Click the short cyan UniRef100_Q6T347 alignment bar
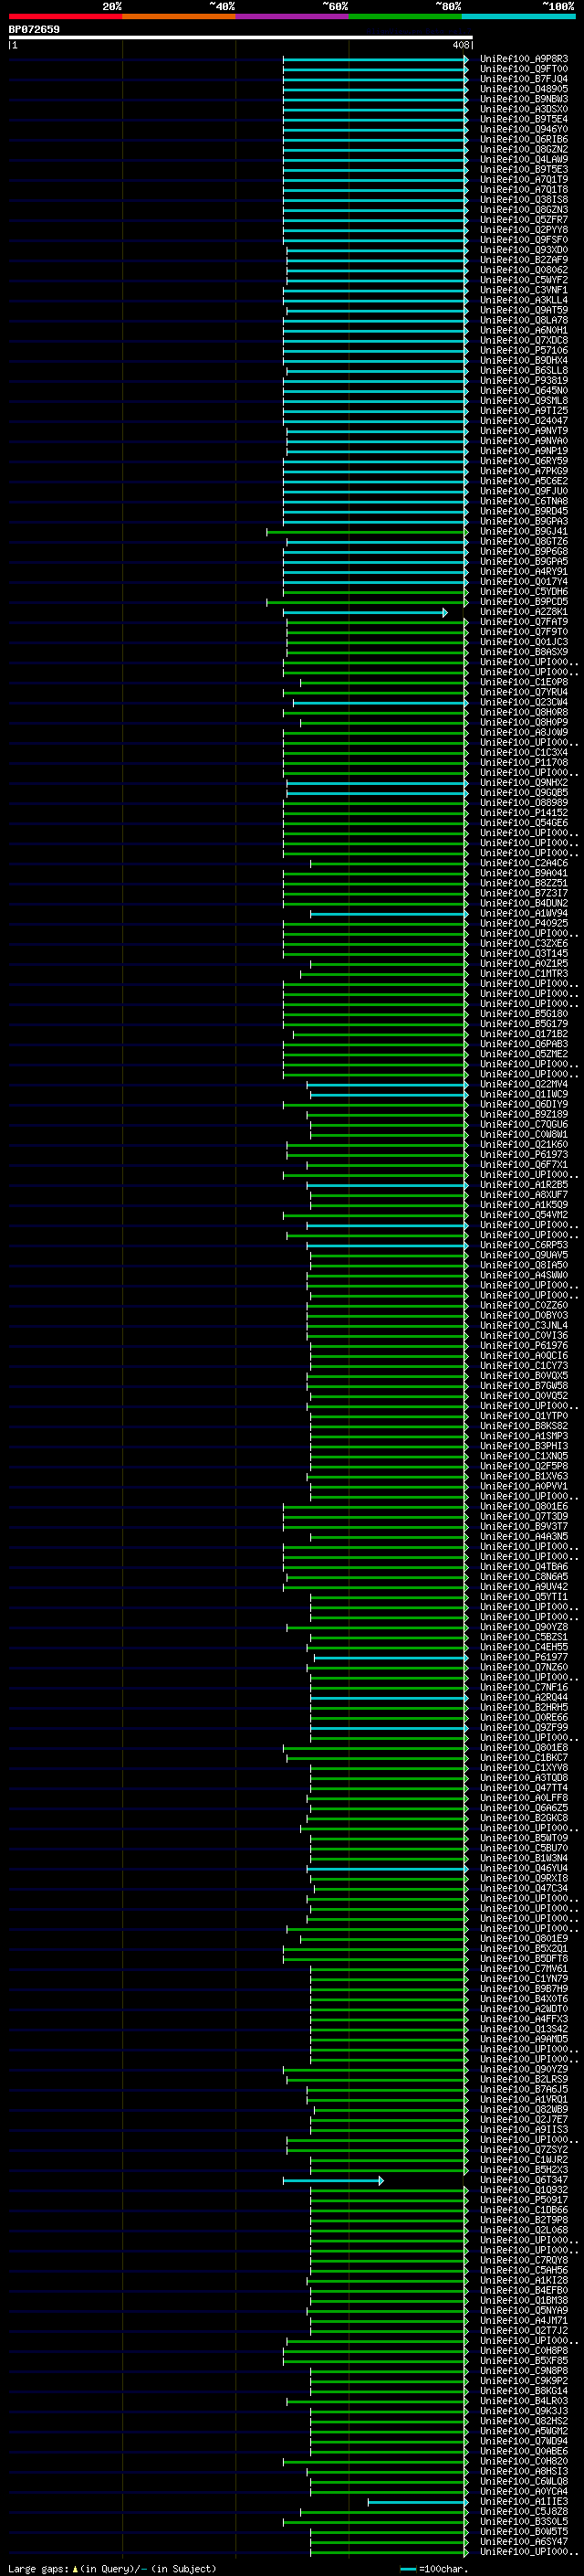Screen dimensions: 584x2576 pyautogui.click(x=332, y=2179)
